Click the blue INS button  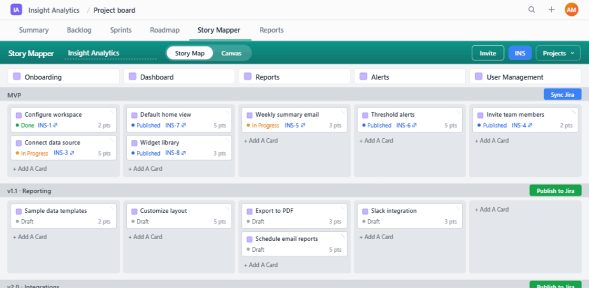tap(520, 53)
